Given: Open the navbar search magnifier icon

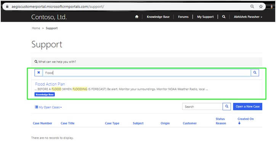Looking at the screenshot, I should [x=224, y=17].
